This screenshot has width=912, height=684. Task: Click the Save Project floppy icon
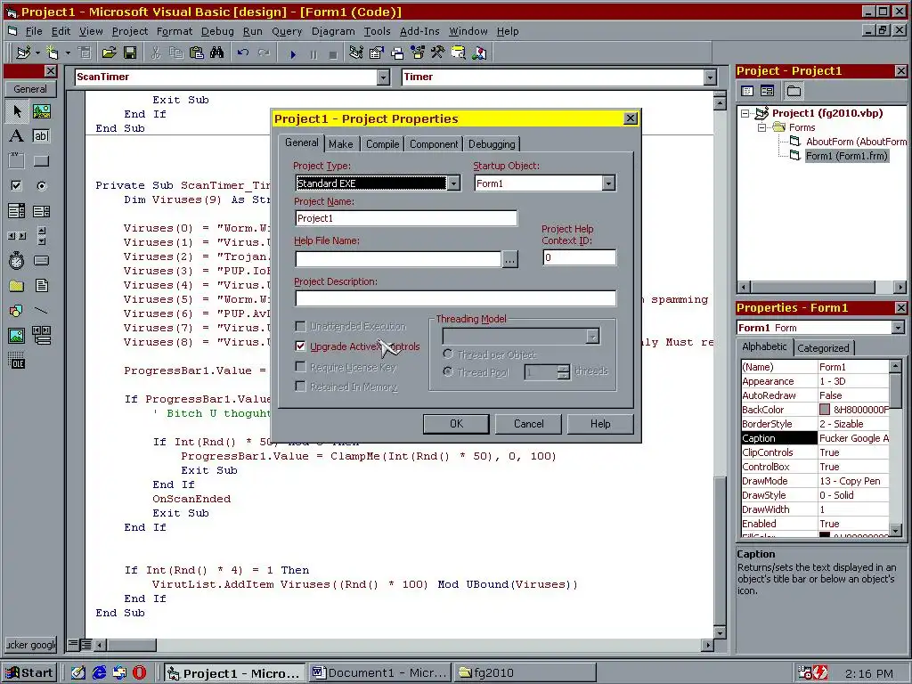point(130,53)
